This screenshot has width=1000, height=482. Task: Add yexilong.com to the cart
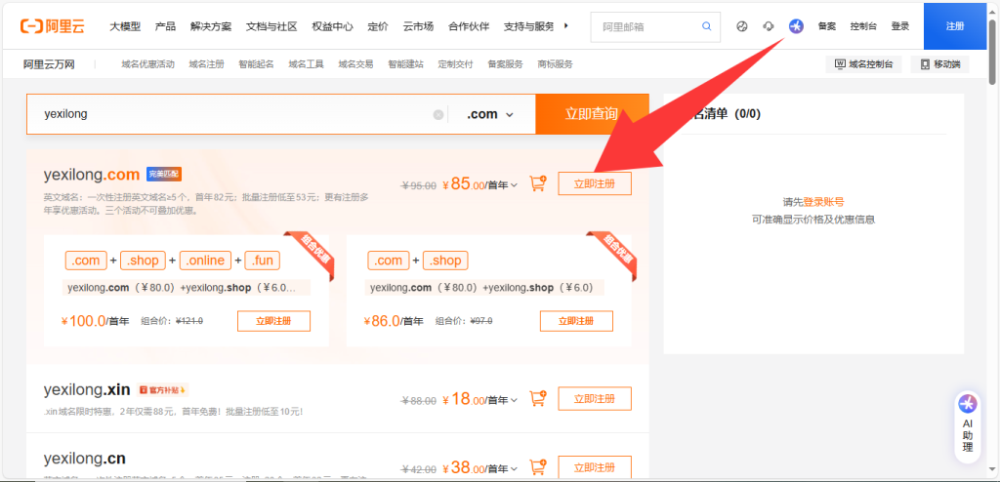[538, 183]
